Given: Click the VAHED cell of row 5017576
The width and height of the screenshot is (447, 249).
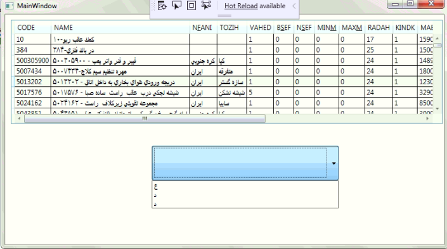Looking at the screenshot, I should click(259, 93).
